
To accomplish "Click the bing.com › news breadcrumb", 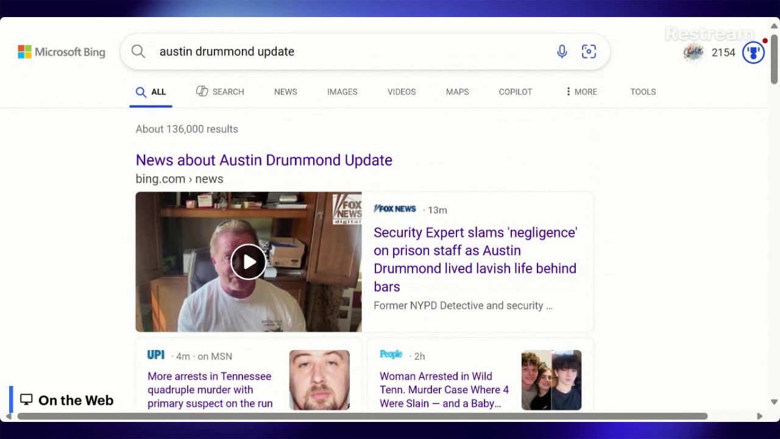I will pyautogui.click(x=179, y=179).
